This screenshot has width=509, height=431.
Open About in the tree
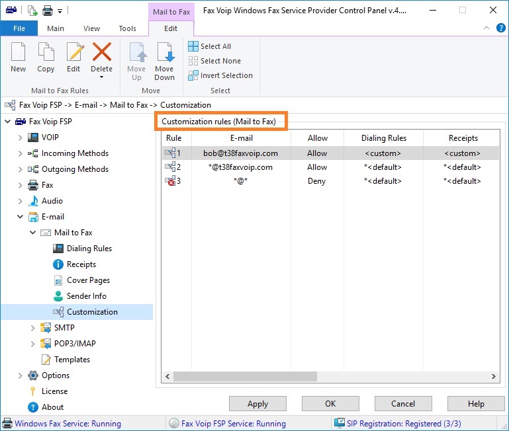pos(52,407)
